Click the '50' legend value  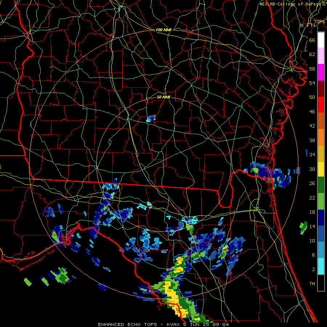[312, 97]
